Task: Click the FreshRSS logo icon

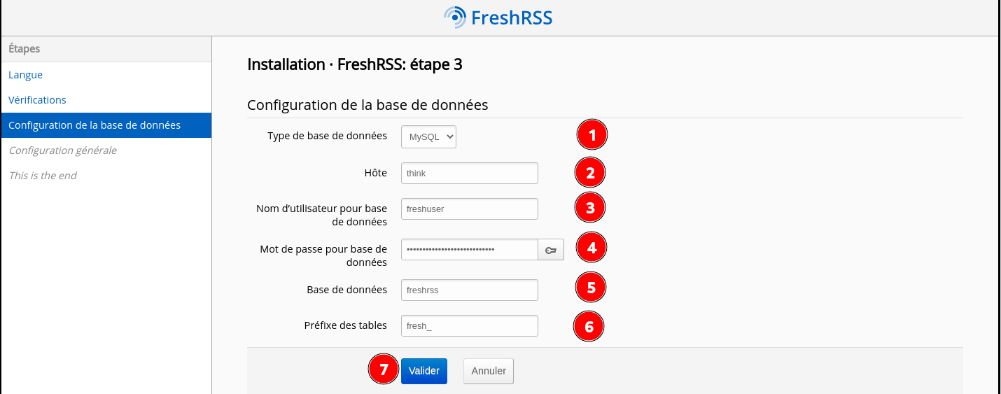Action: (454, 17)
